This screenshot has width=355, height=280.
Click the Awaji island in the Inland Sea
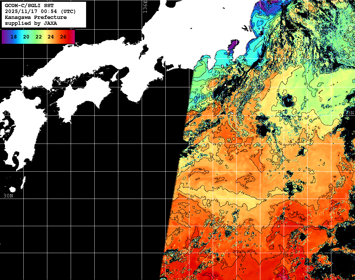click(x=115, y=76)
